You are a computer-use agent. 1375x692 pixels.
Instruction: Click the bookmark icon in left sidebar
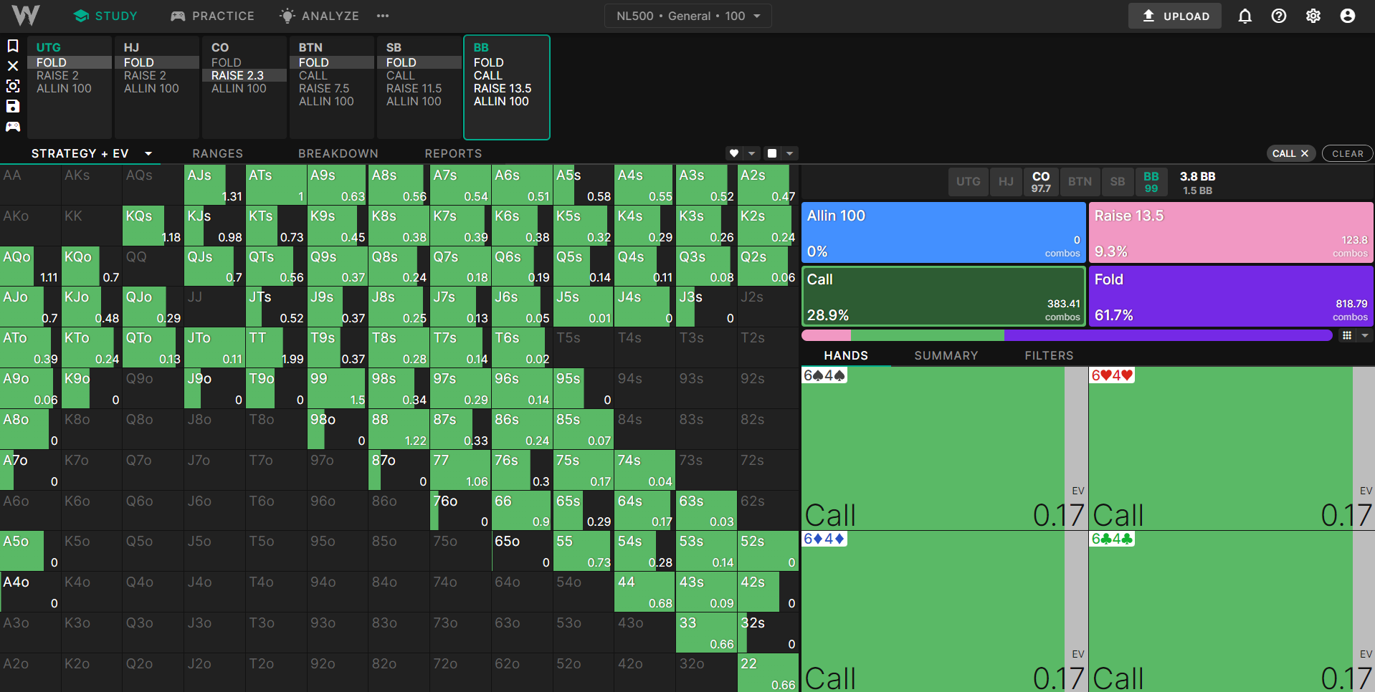(x=13, y=46)
